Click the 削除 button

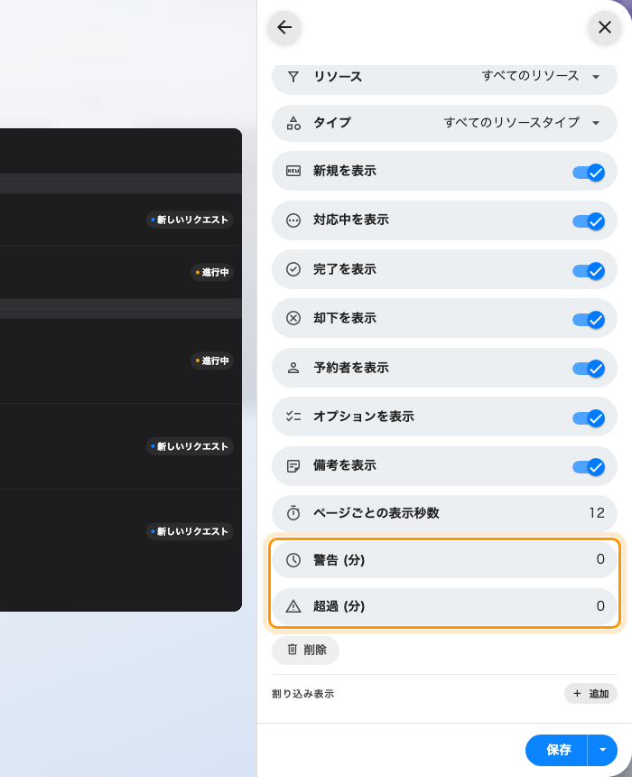tap(305, 650)
